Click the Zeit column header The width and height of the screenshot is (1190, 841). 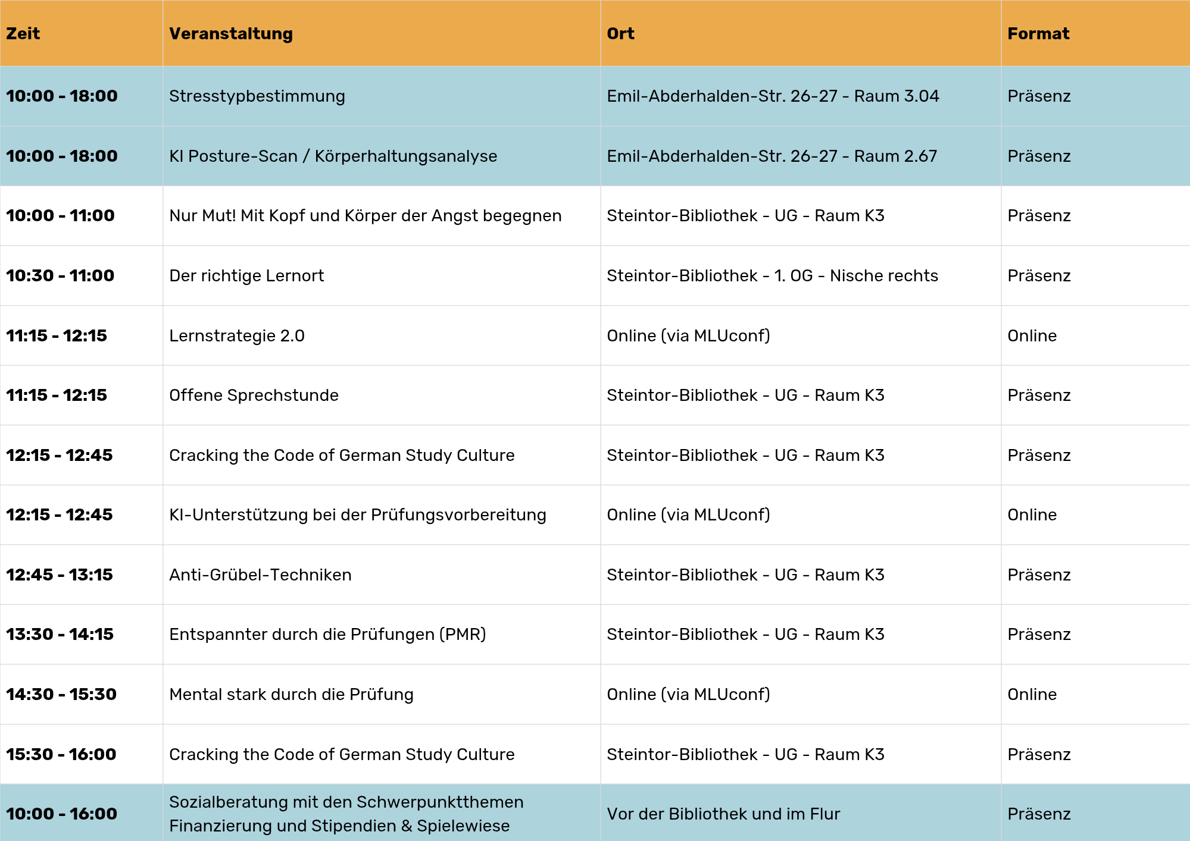[x=82, y=33]
